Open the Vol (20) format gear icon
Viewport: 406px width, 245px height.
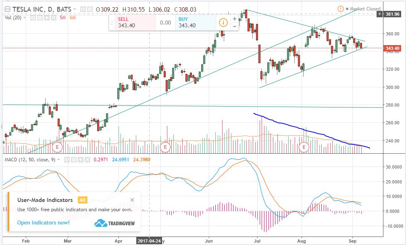[40, 18]
